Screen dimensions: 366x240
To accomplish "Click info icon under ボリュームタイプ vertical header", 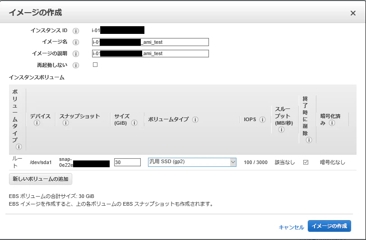I will pos(19,147).
